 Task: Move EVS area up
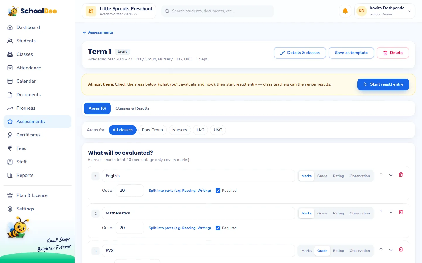(381, 249)
